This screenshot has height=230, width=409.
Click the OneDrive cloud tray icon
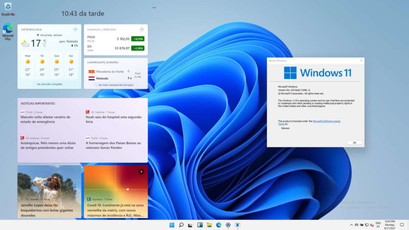point(357,225)
